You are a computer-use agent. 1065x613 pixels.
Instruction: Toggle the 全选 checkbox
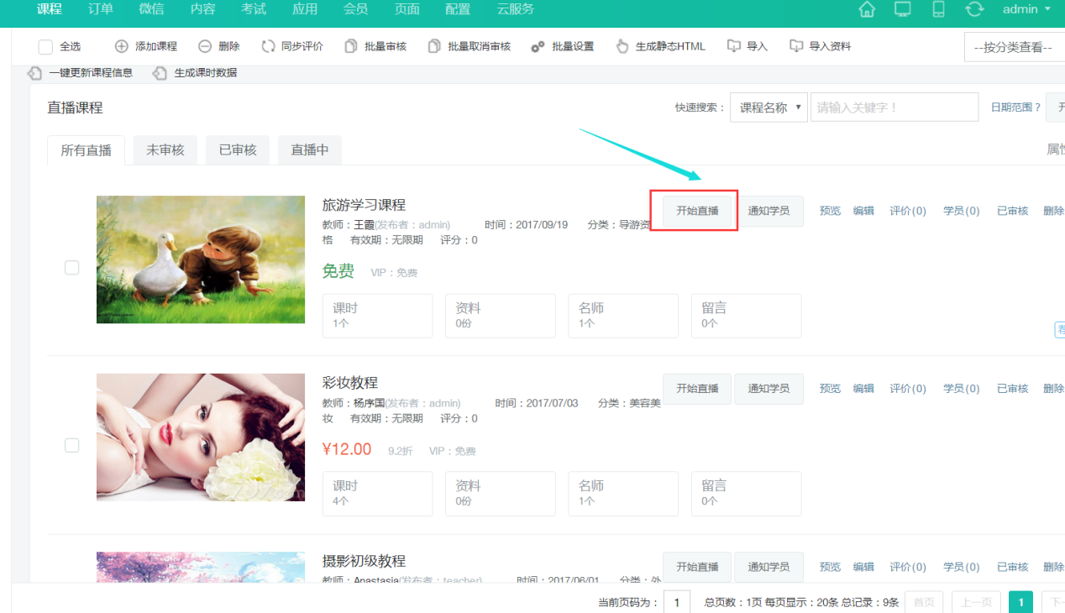coord(45,47)
